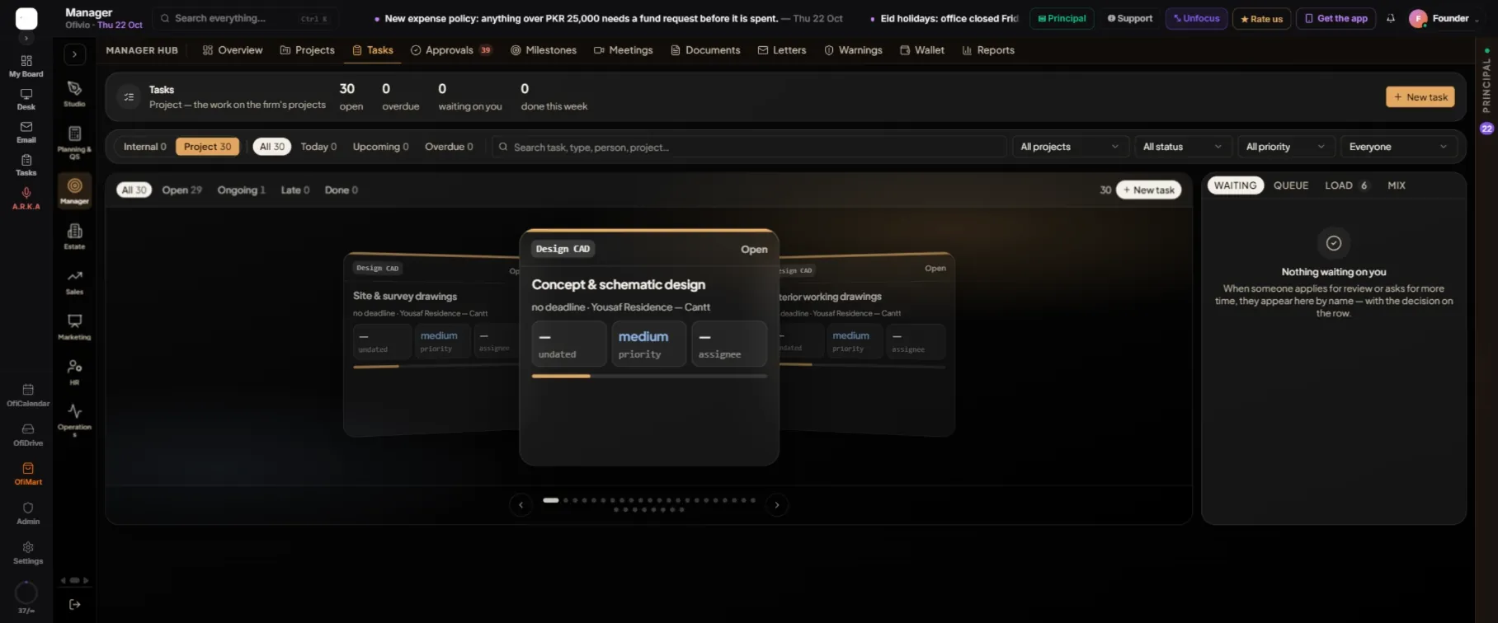Click the Rate us button
This screenshot has height=623, width=1498.
pos(1261,18)
